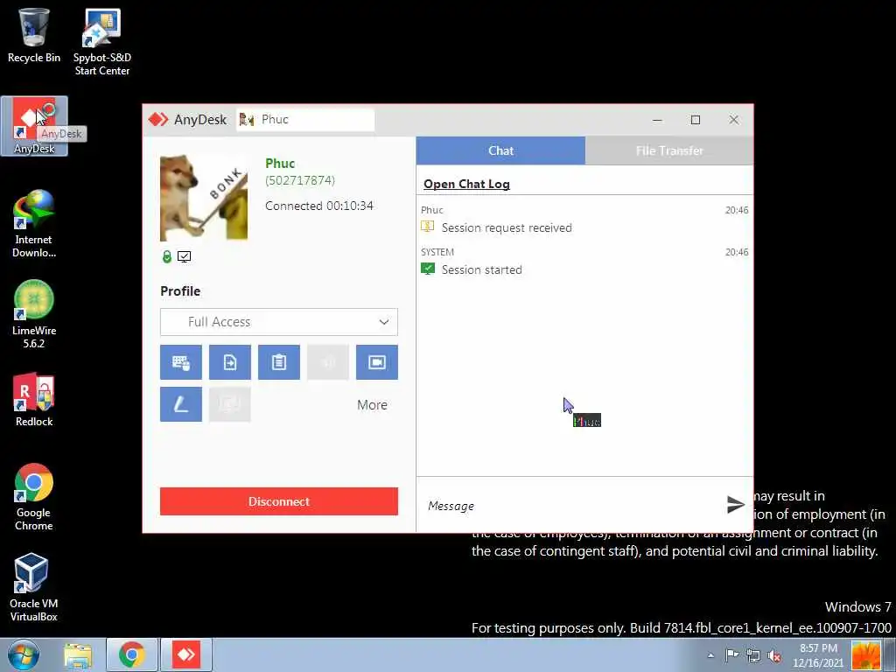Open the taskbar clock showing 8:57 PM
The height and width of the screenshot is (672, 896).
click(818, 655)
